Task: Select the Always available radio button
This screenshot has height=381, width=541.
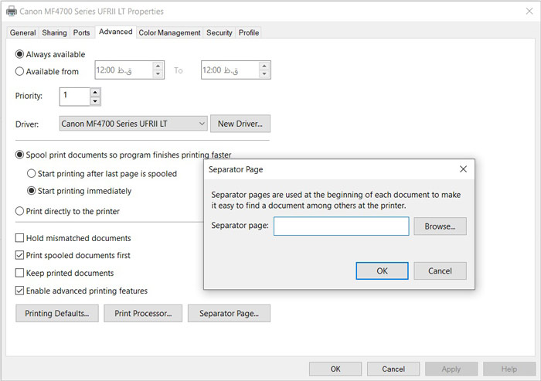Action: click(x=19, y=54)
